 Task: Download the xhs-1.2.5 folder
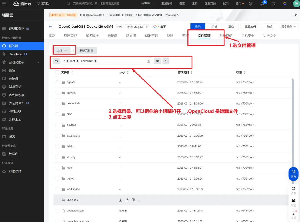point(121,200)
